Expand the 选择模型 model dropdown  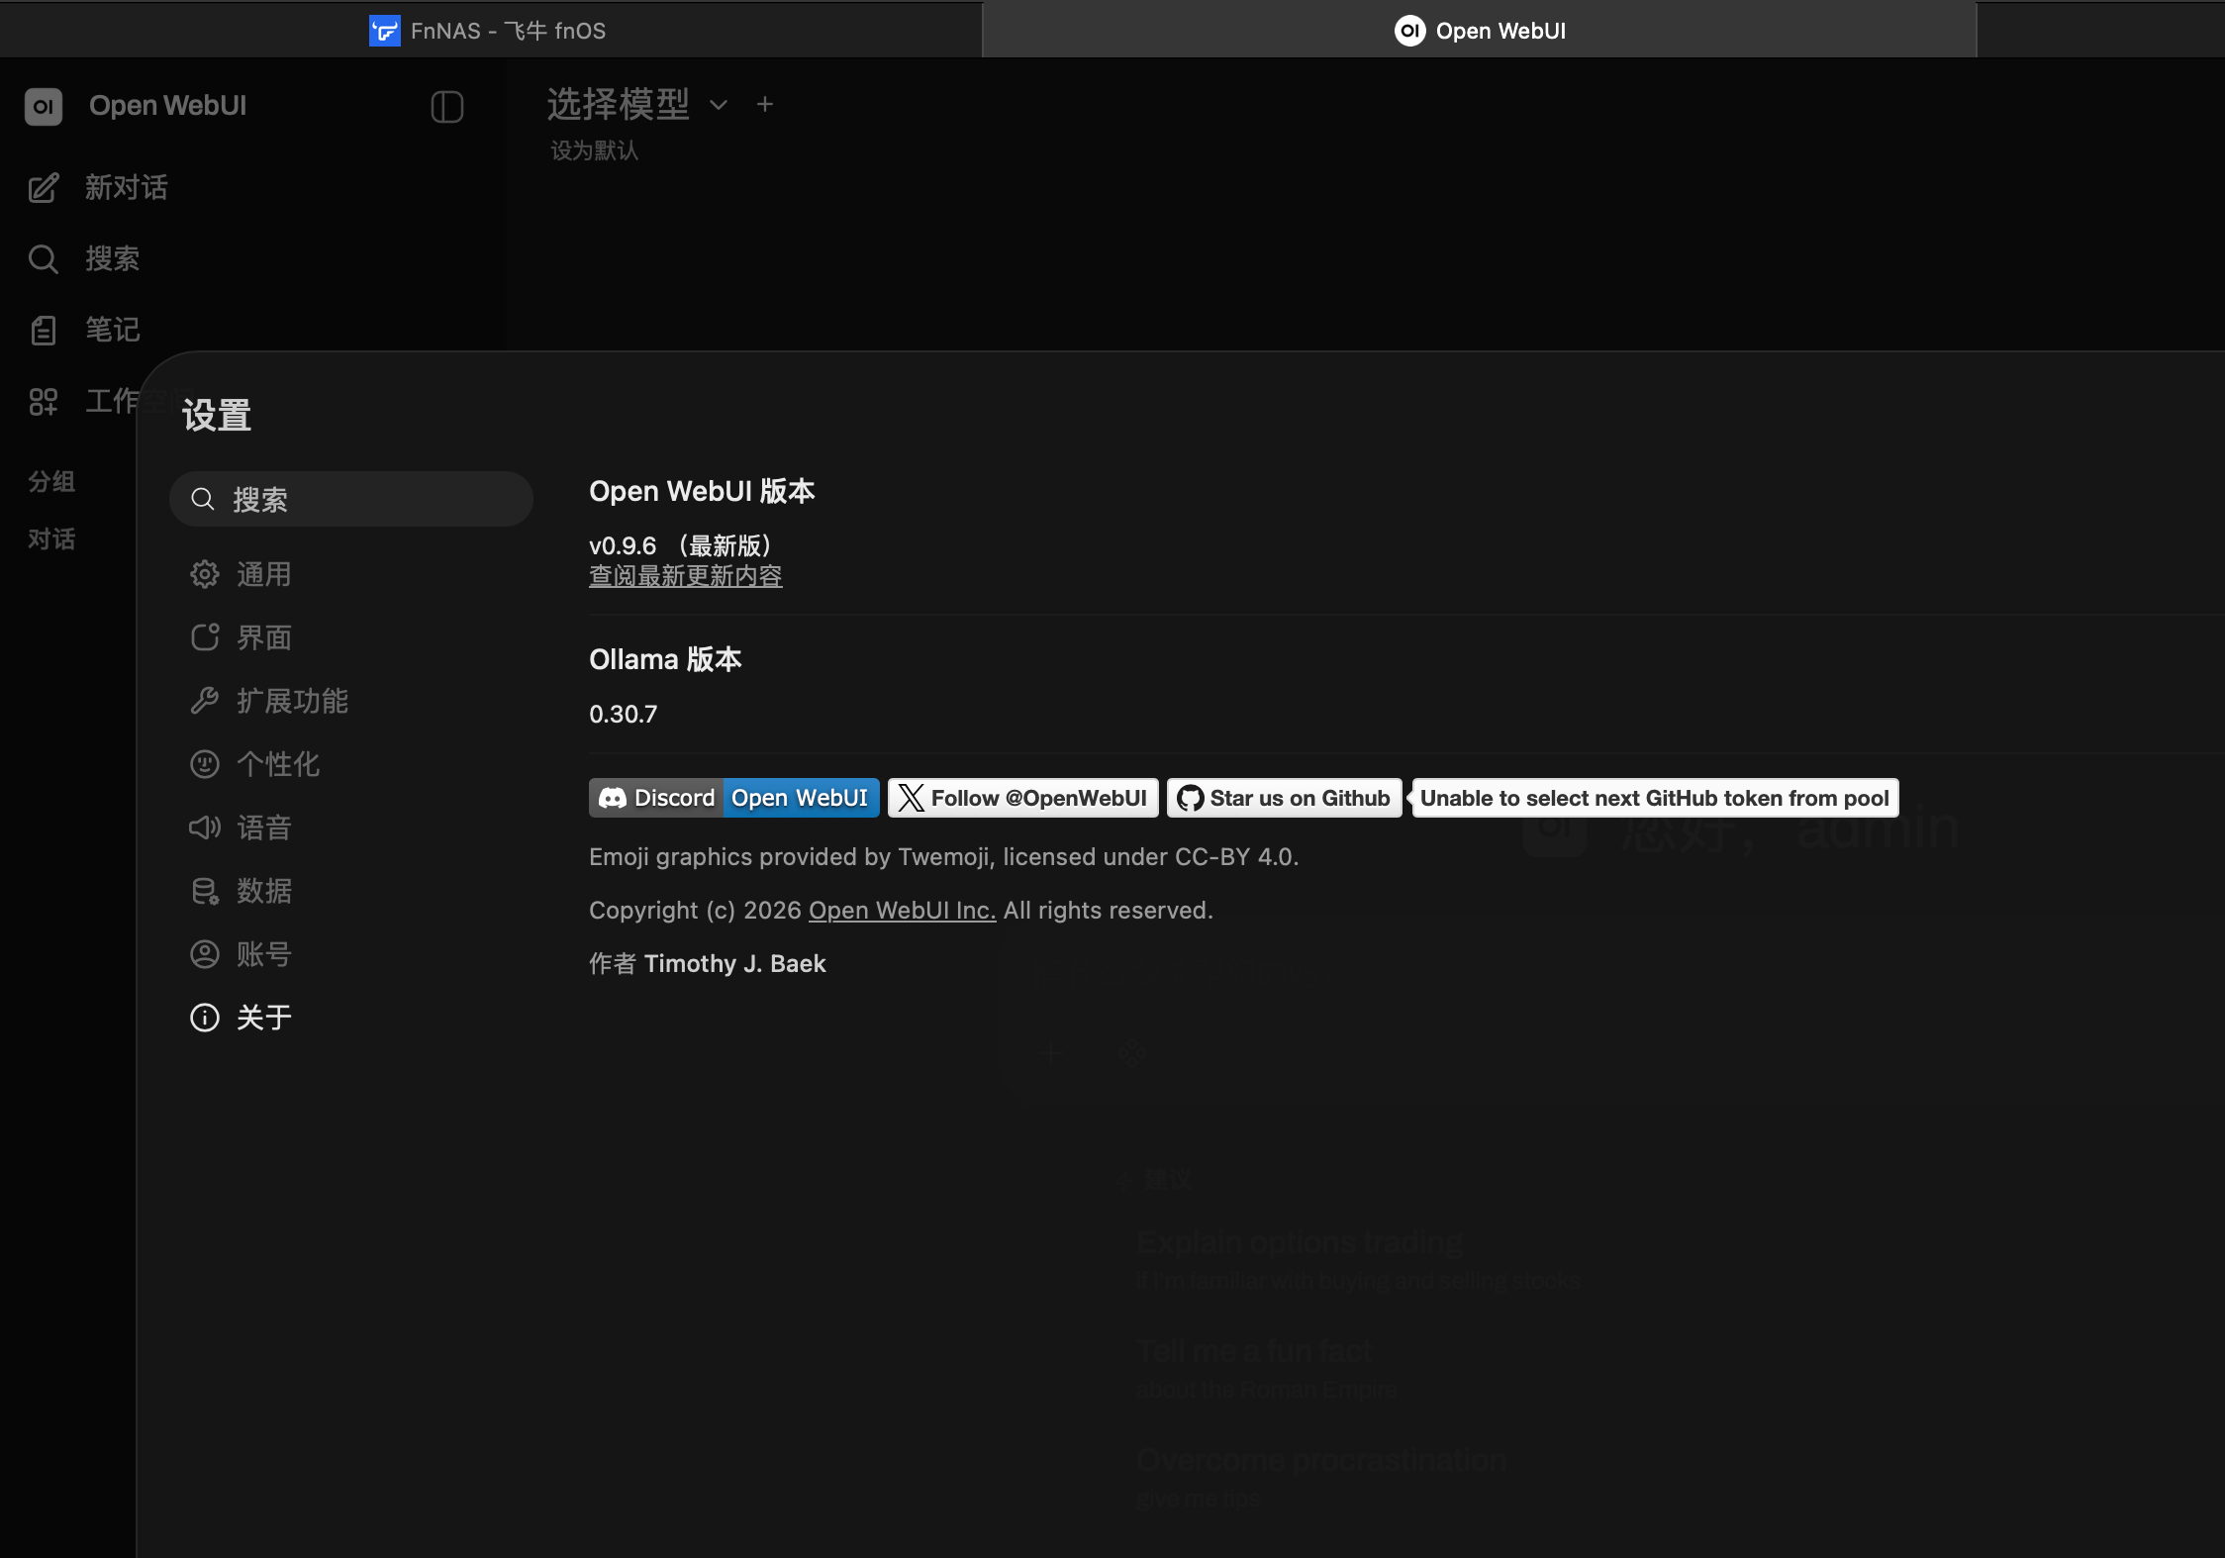(719, 105)
